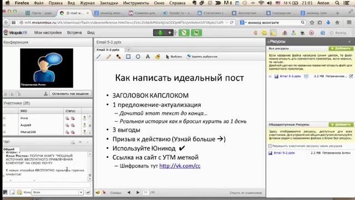Select the pencil drawing tool
355x200 pixels.
tap(109, 57)
